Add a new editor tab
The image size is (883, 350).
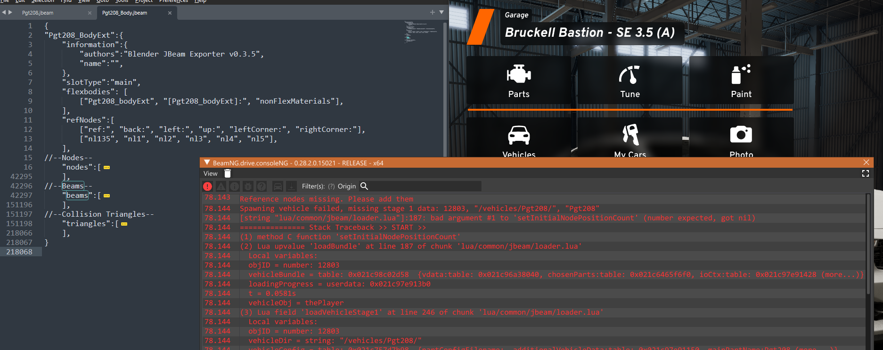[x=433, y=12]
